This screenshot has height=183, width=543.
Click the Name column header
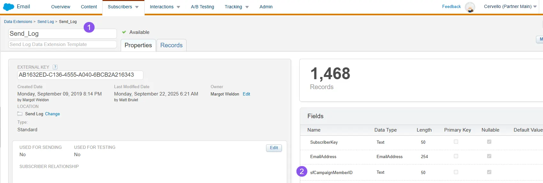pyautogui.click(x=314, y=130)
